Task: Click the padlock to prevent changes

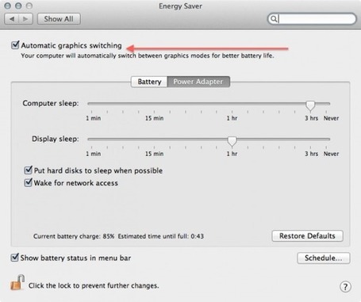Action: coord(17,283)
